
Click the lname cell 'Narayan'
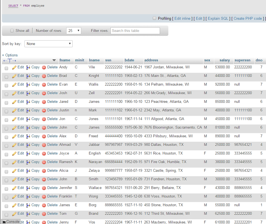coord(95,162)
